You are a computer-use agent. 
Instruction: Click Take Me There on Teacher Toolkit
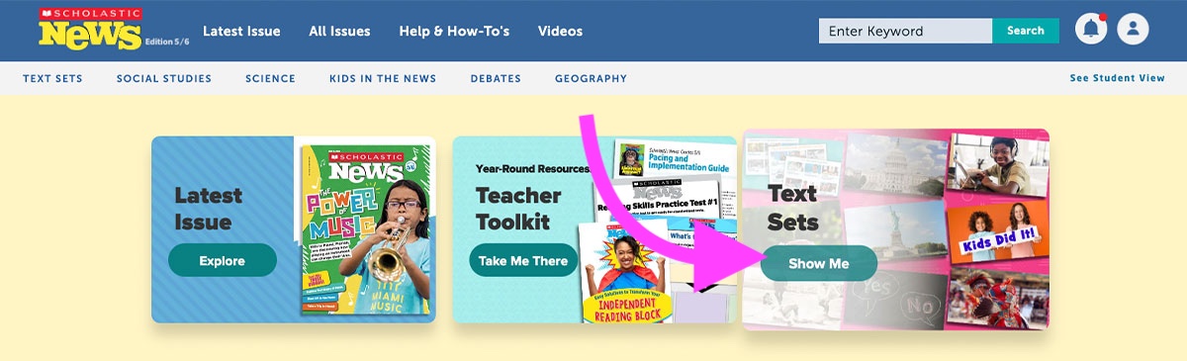(523, 261)
